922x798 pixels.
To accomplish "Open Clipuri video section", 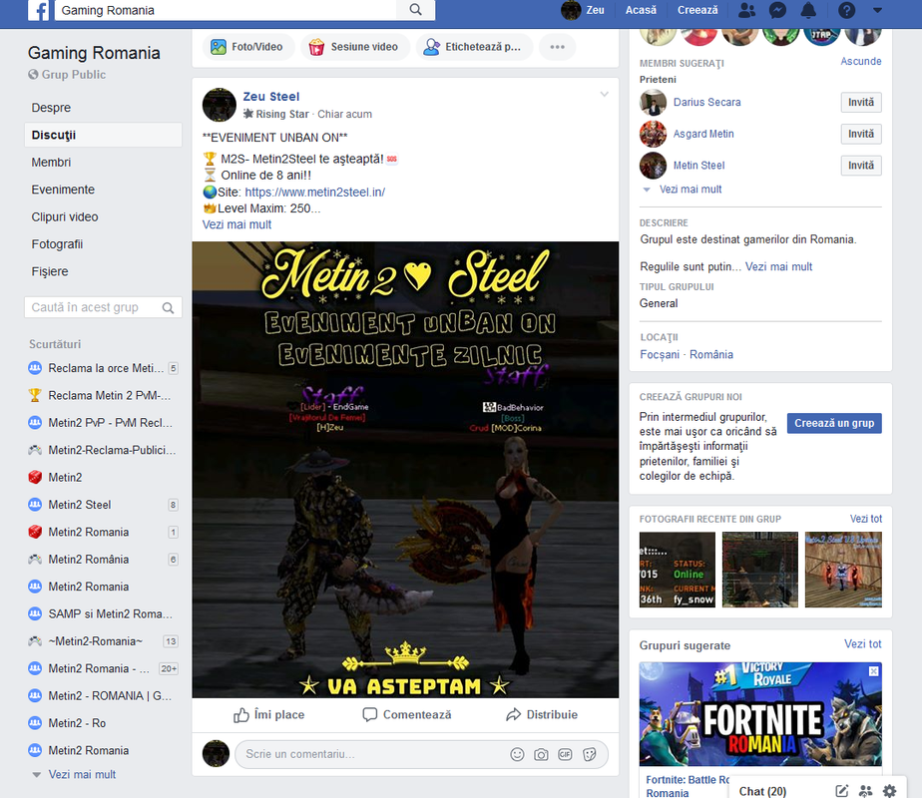I will click(x=65, y=216).
